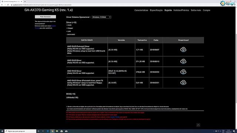Show hidden system tray icons
This screenshot has height=133, width=237.
214,131
